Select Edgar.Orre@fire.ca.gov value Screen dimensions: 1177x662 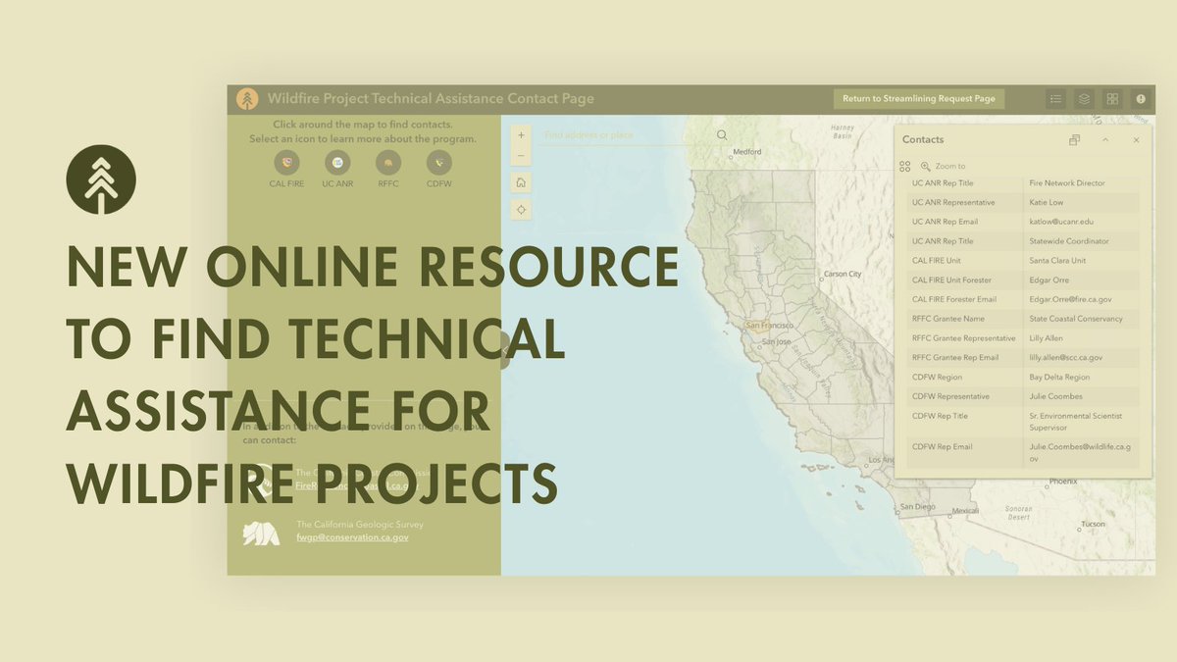coord(1070,299)
